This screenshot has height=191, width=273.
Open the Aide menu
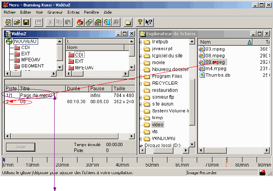click(108, 12)
